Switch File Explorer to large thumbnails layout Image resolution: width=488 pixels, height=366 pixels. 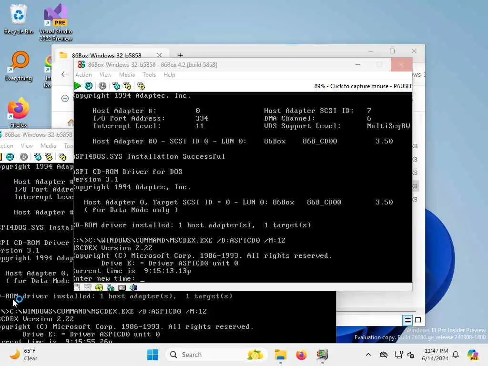click(x=418, y=320)
